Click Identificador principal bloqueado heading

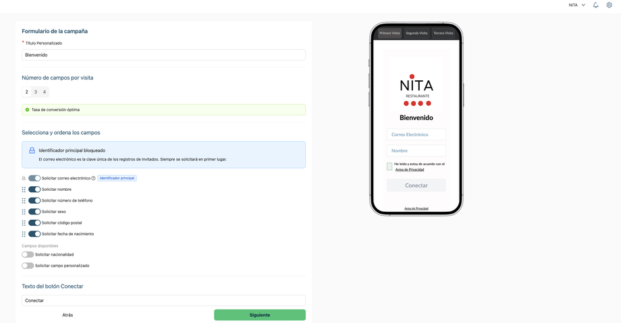(72, 150)
